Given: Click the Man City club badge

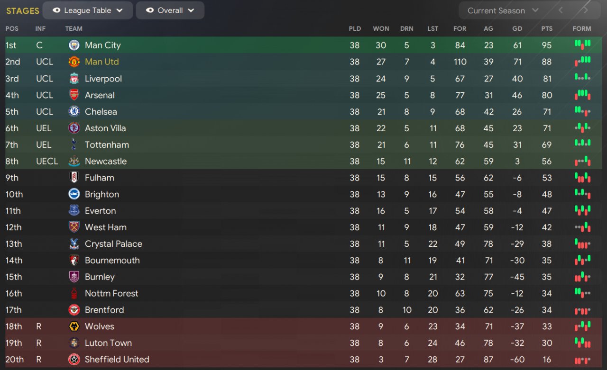Looking at the screenshot, I should click(74, 45).
